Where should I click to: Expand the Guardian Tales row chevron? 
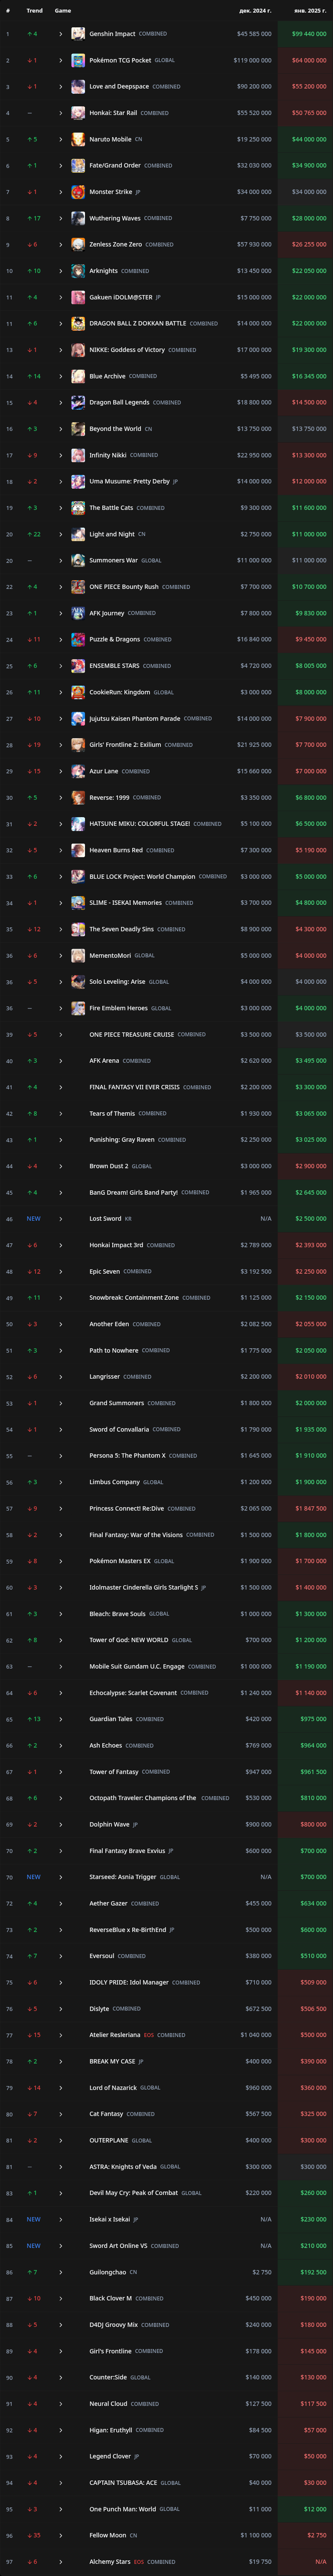61,1719
